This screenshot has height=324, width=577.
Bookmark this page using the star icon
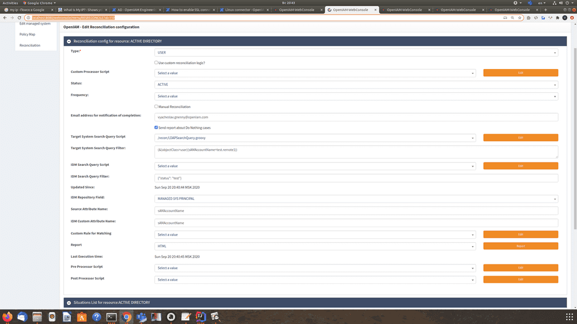pyautogui.click(x=520, y=18)
